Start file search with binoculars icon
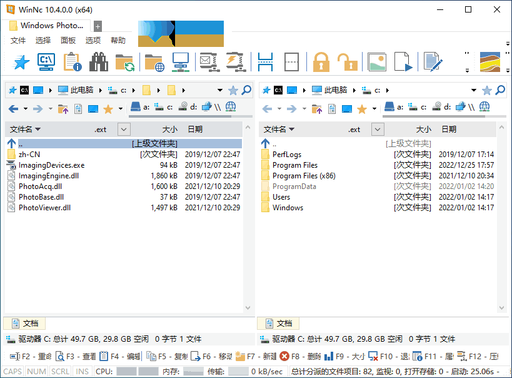The image size is (512, 378). (99, 62)
